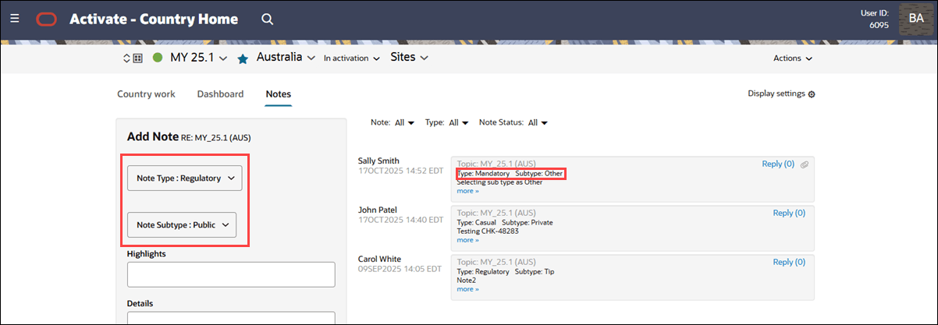
Task: Click the author name John Patel
Action: [x=377, y=210]
